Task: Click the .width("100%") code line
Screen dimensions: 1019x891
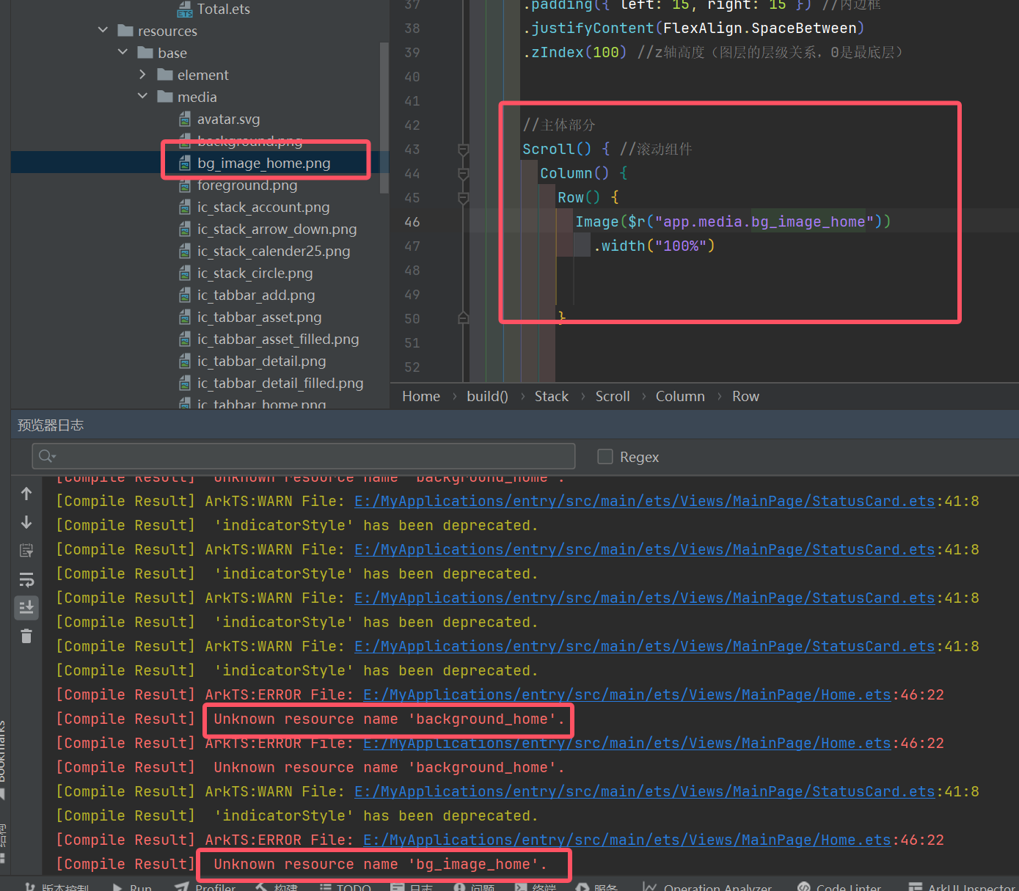Action: click(654, 246)
